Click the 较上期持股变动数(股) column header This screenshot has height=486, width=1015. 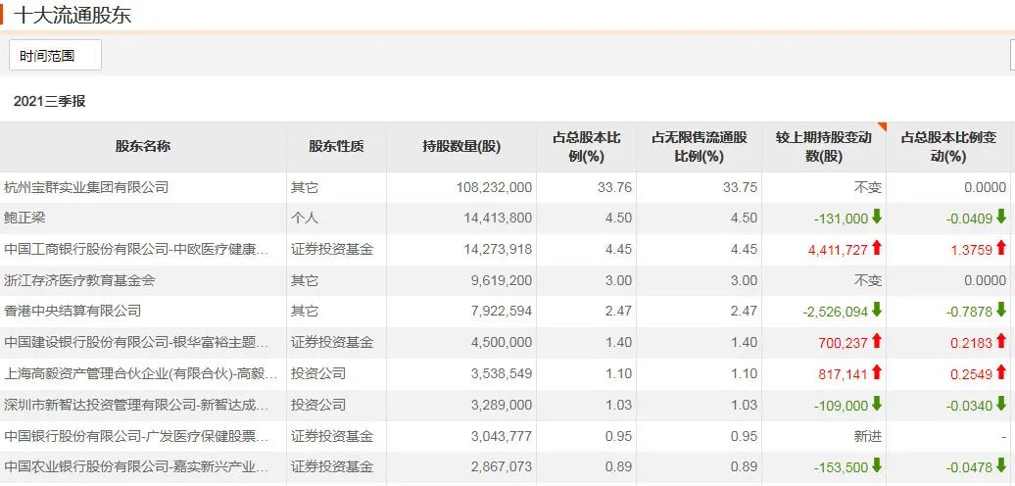click(x=824, y=147)
